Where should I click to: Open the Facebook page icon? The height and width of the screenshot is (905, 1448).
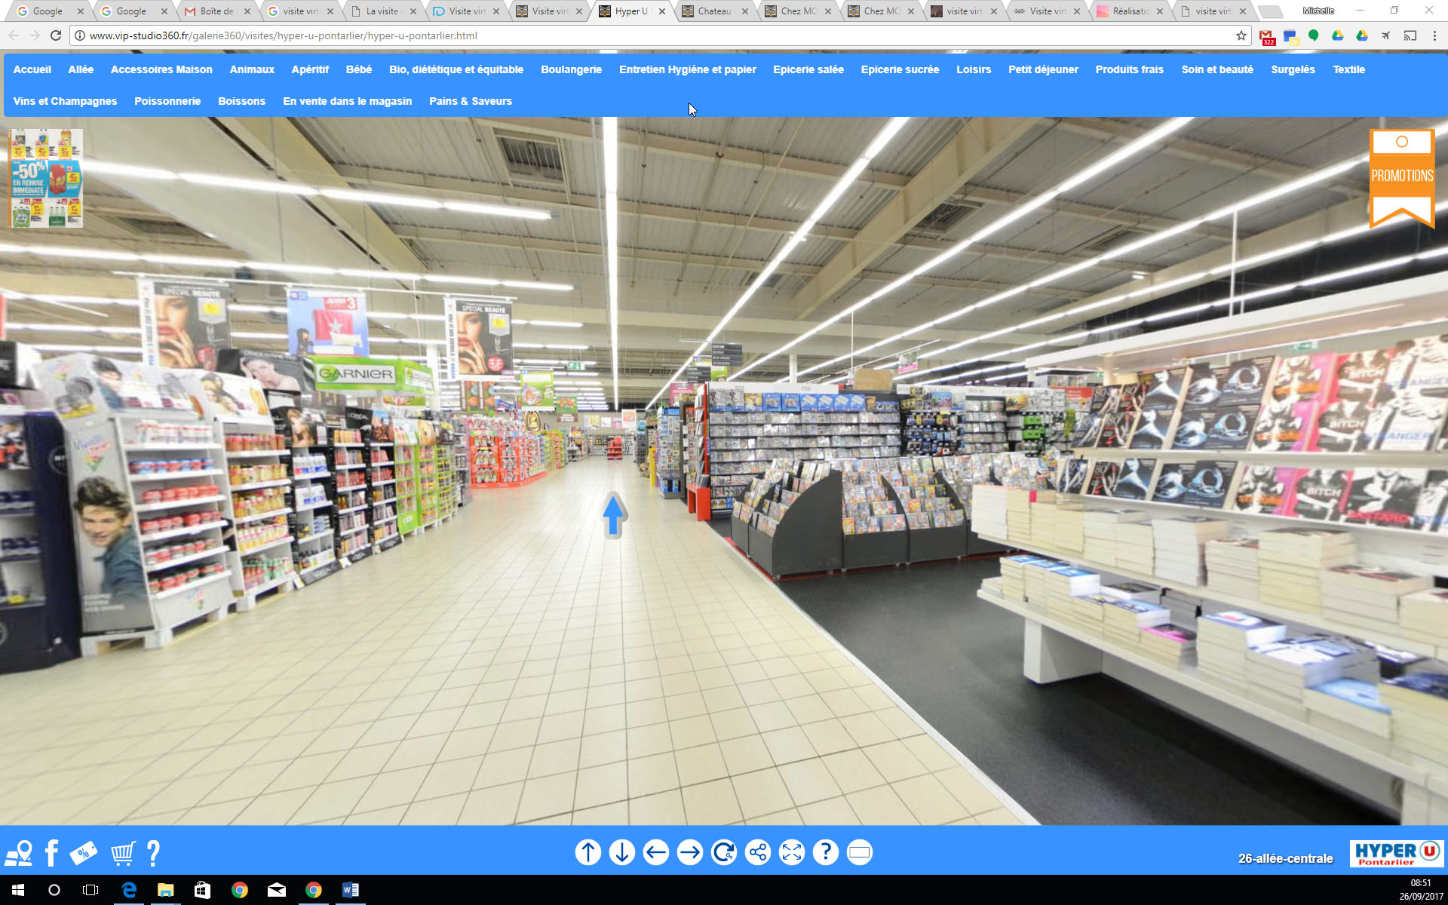[52, 853]
